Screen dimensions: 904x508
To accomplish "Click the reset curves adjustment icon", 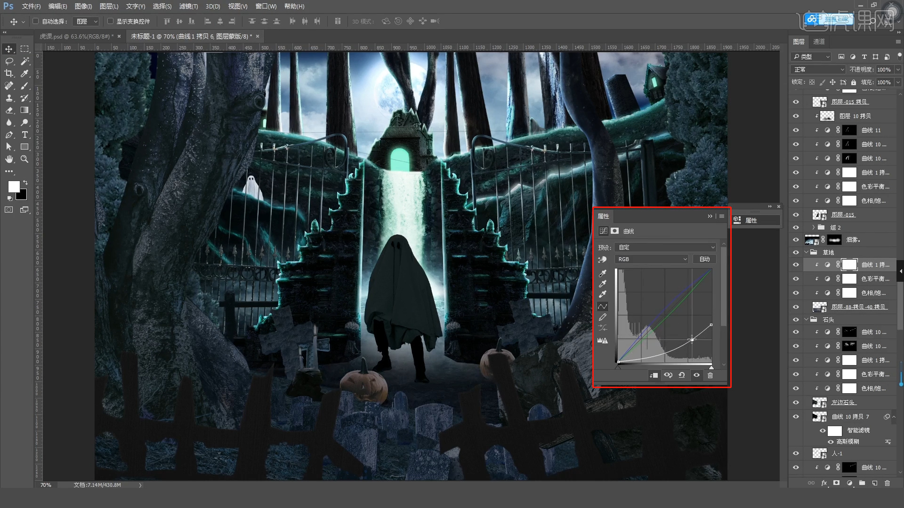I will [682, 375].
